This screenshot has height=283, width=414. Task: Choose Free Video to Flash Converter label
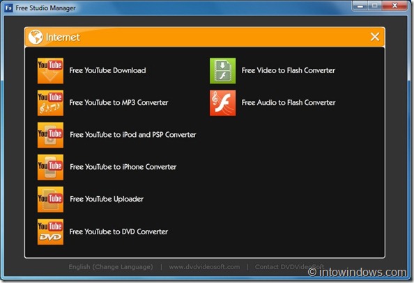pyautogui.click(x=289, y=70)
